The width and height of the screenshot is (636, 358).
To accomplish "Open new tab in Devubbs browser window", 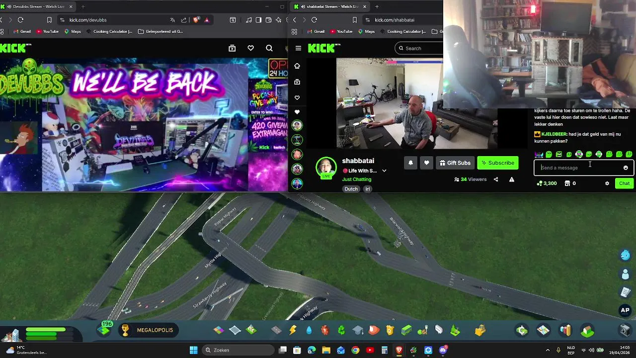I will tap(82, 6).
